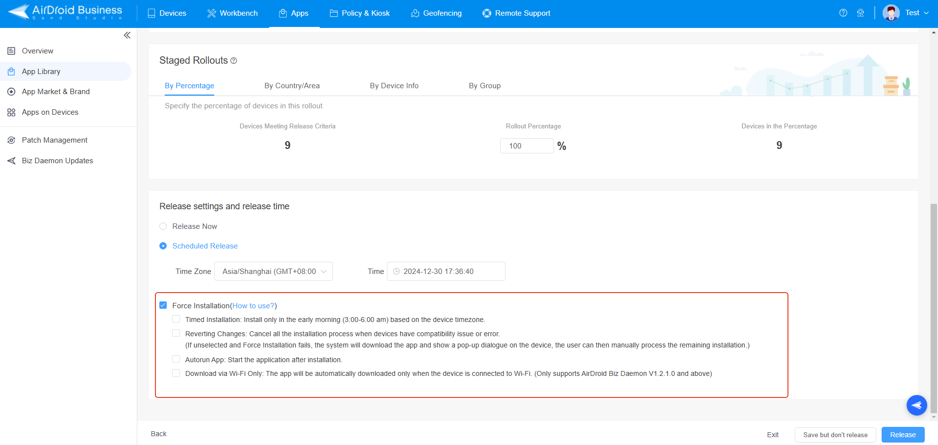The image size is (938, 445).
Task: Check the Autorun App option
Action: (x=176, y=359)
